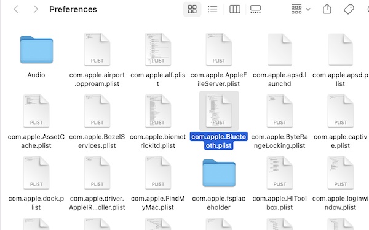Click the com.apple.FindMyMac.plist name label

coord(157,203)
